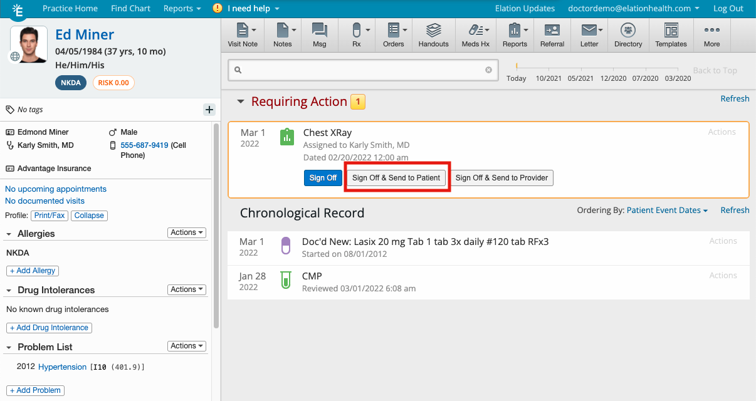The image size is (756, 401).
Task: Open the Reports menu in top bar
Action: tap(182, 9)
